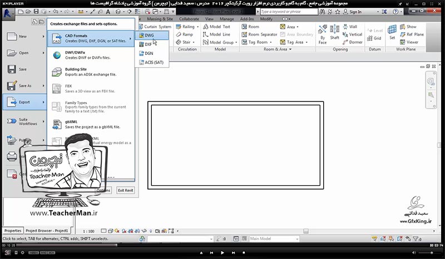Click the Undo arrow icon
Screen dimensions: 445x259
(55, 12)
